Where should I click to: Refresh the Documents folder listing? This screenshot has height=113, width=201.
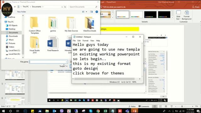click(65, 7)
